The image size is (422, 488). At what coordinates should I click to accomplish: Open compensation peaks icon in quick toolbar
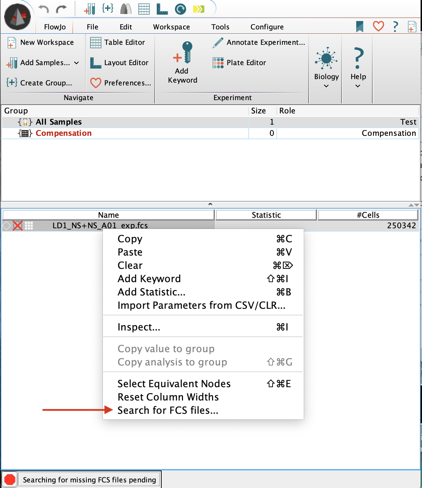(x=126, y=9)
